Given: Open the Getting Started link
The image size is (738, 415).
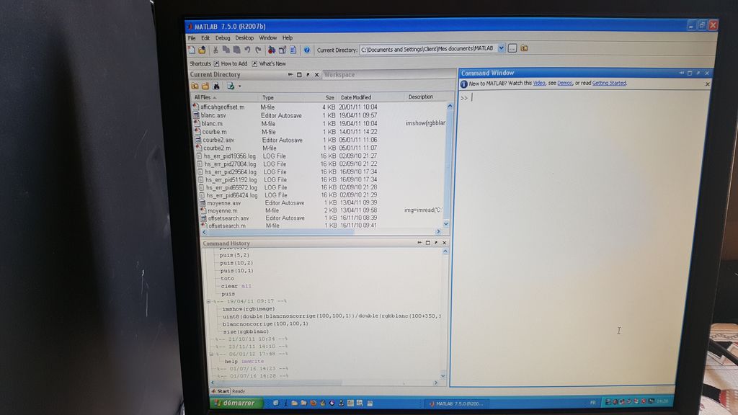Looking at the screenshot, I should click(x=609, y=84).
